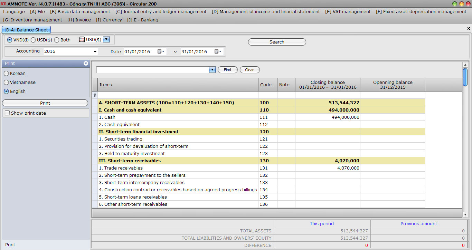Viewport: 472px width, 250px height.
Task: Open the [E] VAT management menu
Action: click(x=348, y=11)
